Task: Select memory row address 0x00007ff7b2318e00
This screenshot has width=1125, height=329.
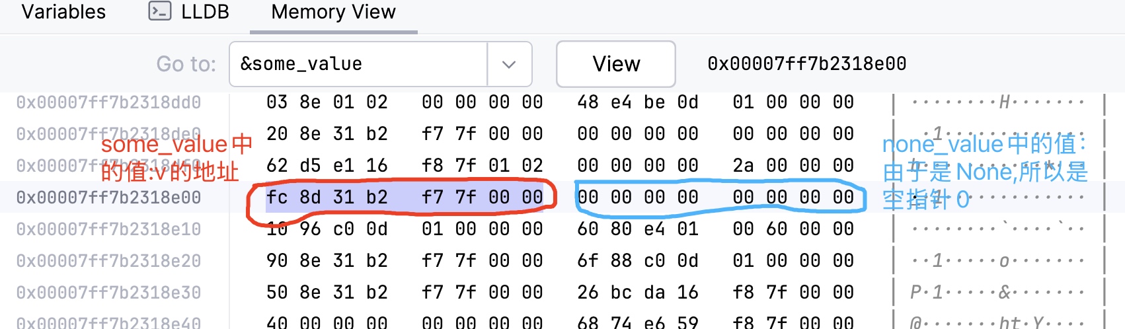Action: (x=108, y=198)
